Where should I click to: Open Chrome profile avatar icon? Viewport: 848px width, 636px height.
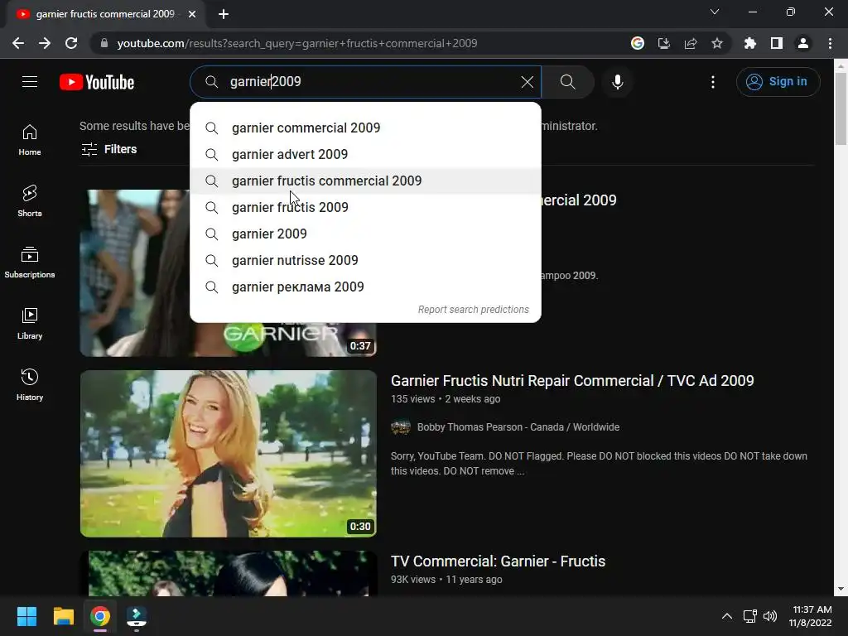(x=803, y=43)
